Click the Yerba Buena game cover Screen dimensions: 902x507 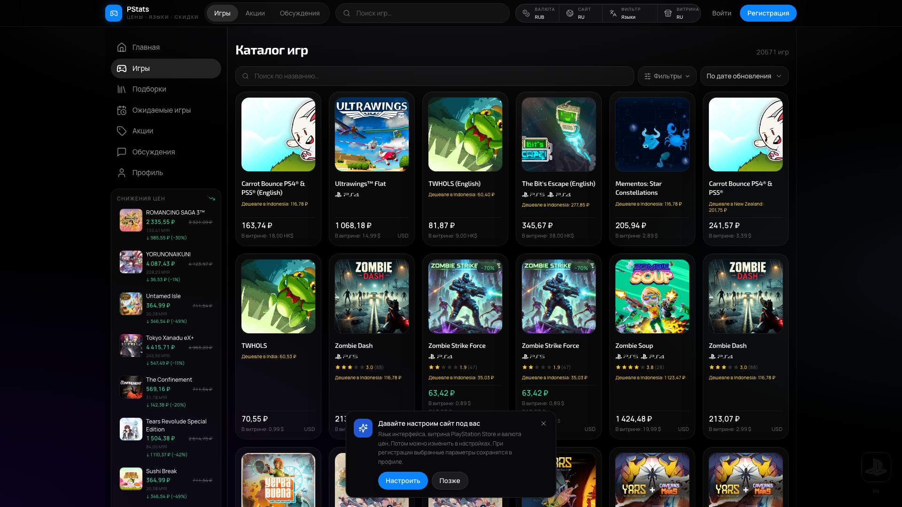point(278,480)
